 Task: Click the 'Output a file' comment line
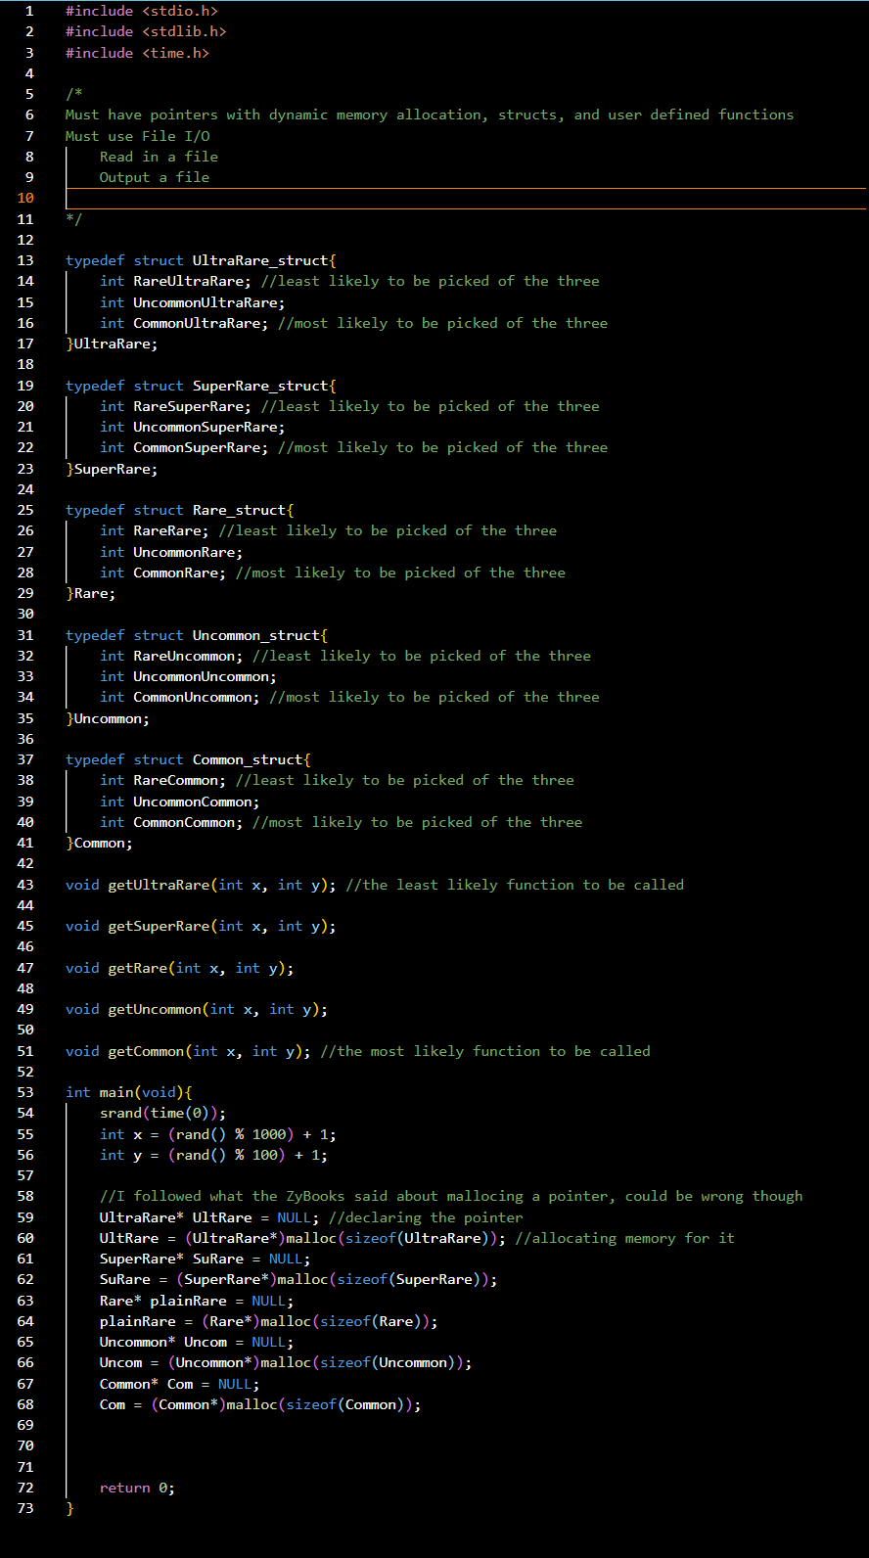155,177
